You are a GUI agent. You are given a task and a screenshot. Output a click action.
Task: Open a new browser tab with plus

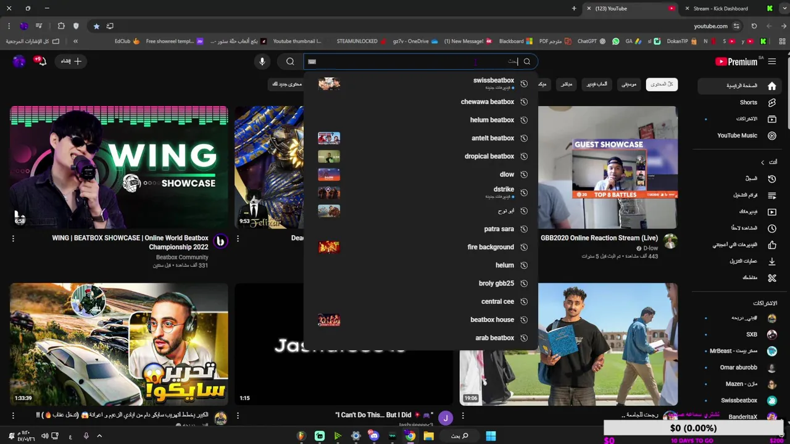click(574, 9)
